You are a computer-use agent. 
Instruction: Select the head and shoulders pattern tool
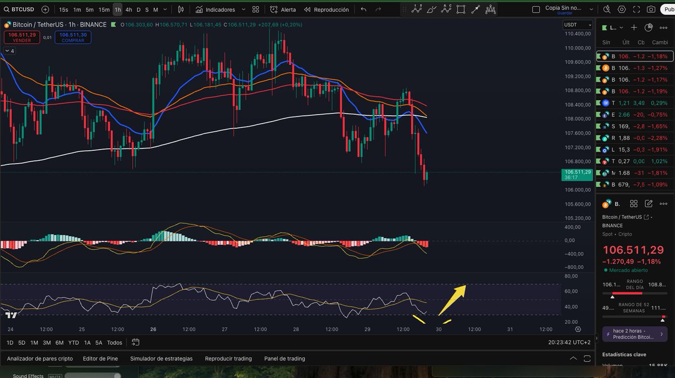(x=490, y=9)
